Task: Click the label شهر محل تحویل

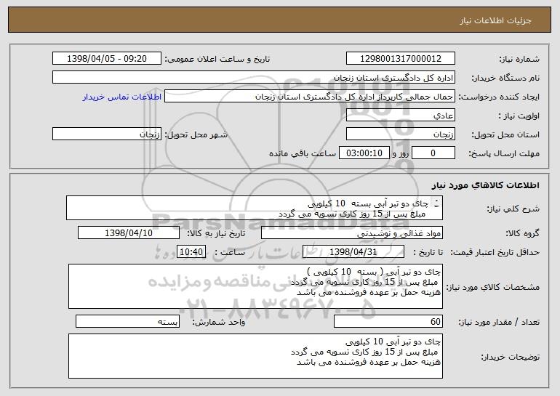Action: click(196, 134)
